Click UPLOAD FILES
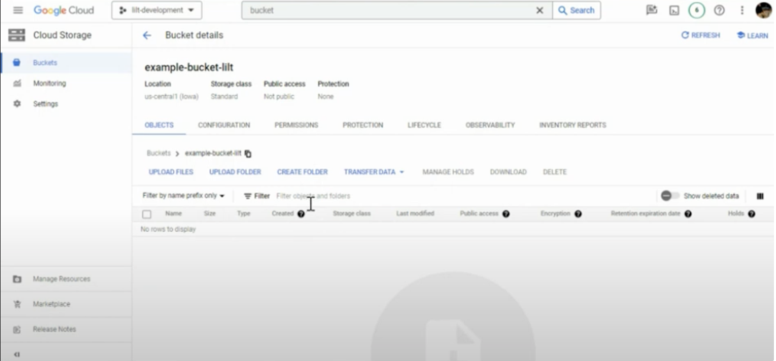The width and height of the screenshot is (776, 361). pyautogui.click(x=171, y=172)
